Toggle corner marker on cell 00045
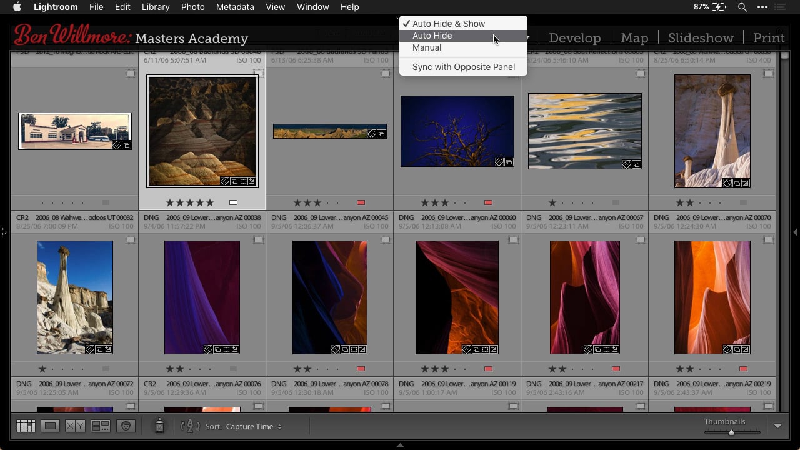This screenshot has width=800, height=450. [386, 240]
